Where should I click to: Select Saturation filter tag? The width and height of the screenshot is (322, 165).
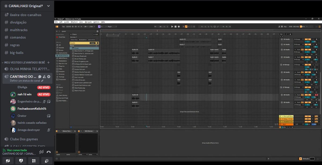pyautogui.click(x=92, y=40)
